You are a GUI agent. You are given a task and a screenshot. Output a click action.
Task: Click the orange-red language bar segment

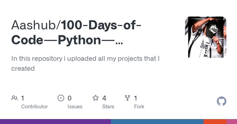(215, 121)
